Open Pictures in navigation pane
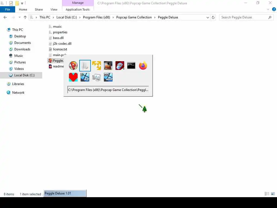 (x=20, y=62)
